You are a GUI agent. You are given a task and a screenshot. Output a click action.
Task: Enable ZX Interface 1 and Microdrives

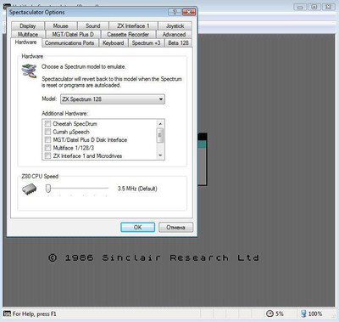(47, 155)
